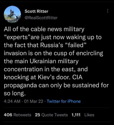Viewport: 114px width, 125px height.
Task: Click the word "CIA" in the tweet
Action: point(77,77)
